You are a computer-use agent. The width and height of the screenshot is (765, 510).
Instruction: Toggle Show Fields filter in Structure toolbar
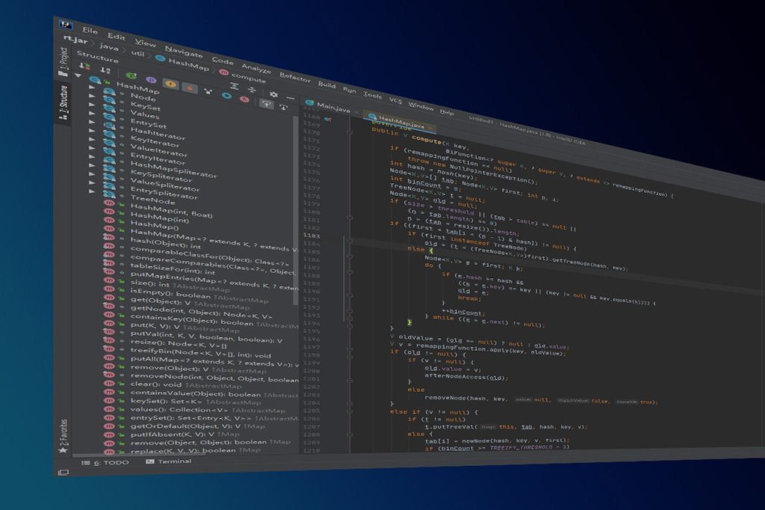tap(170, 82)
